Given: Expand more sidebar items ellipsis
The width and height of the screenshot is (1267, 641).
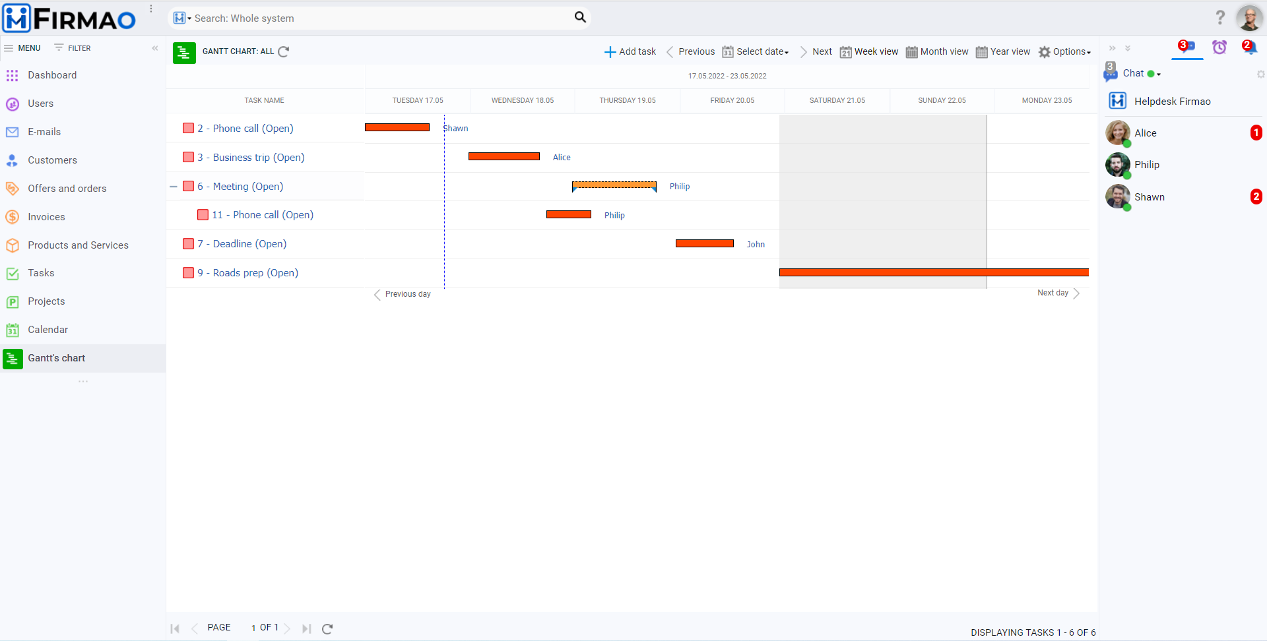Looking at the screenshot, I should point(83,381).
